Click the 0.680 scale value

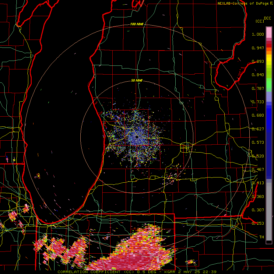coord(258,115)
